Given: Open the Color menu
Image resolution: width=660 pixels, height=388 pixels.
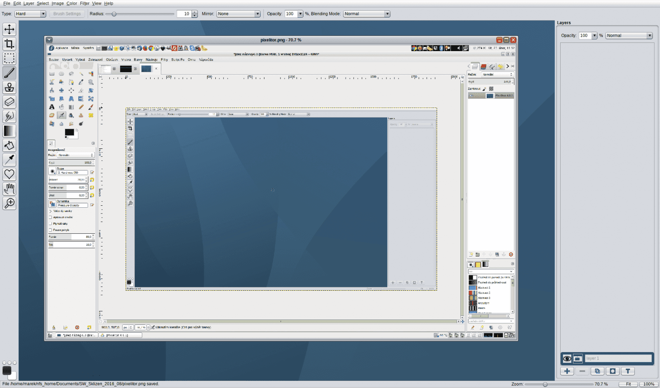Looking at the screenshot, I should tap(72, 3).
